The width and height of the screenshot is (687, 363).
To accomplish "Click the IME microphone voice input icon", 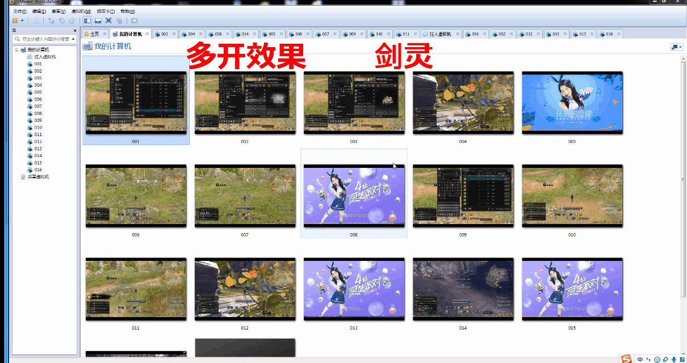I will (x=674, y=359).
